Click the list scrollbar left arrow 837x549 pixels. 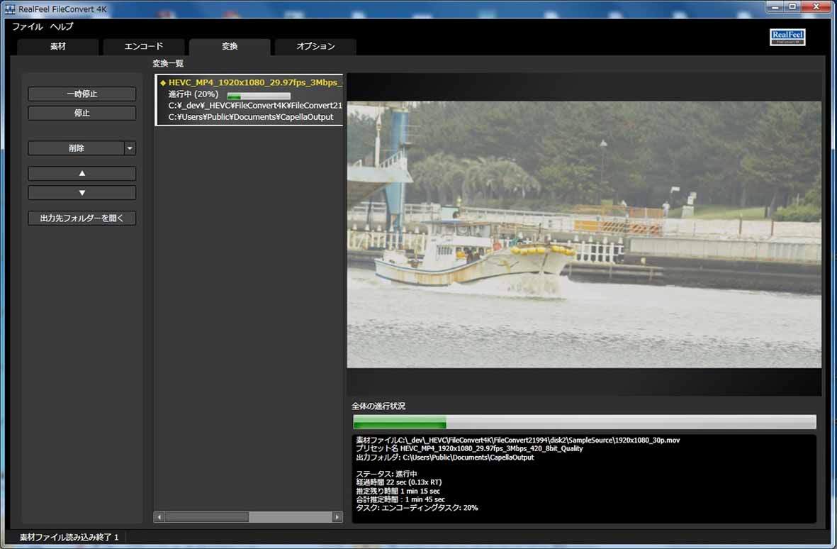159,517
